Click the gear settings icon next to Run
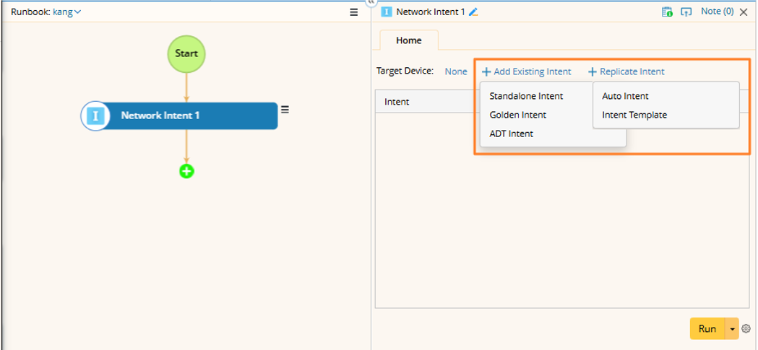Viewport: 758px width, 350px height. (x=746, y=329)
